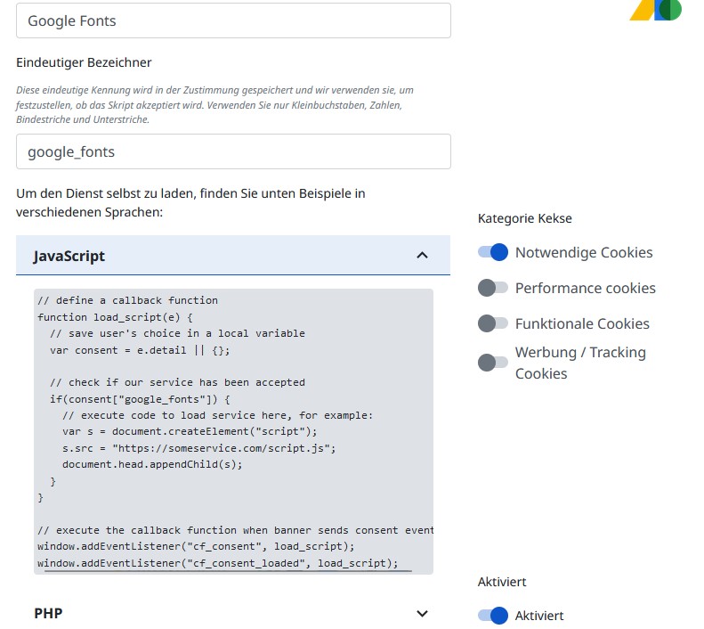Click the Notwendige Cookies label text
Screen dimensions: 704x629
[x=584, y=252]
